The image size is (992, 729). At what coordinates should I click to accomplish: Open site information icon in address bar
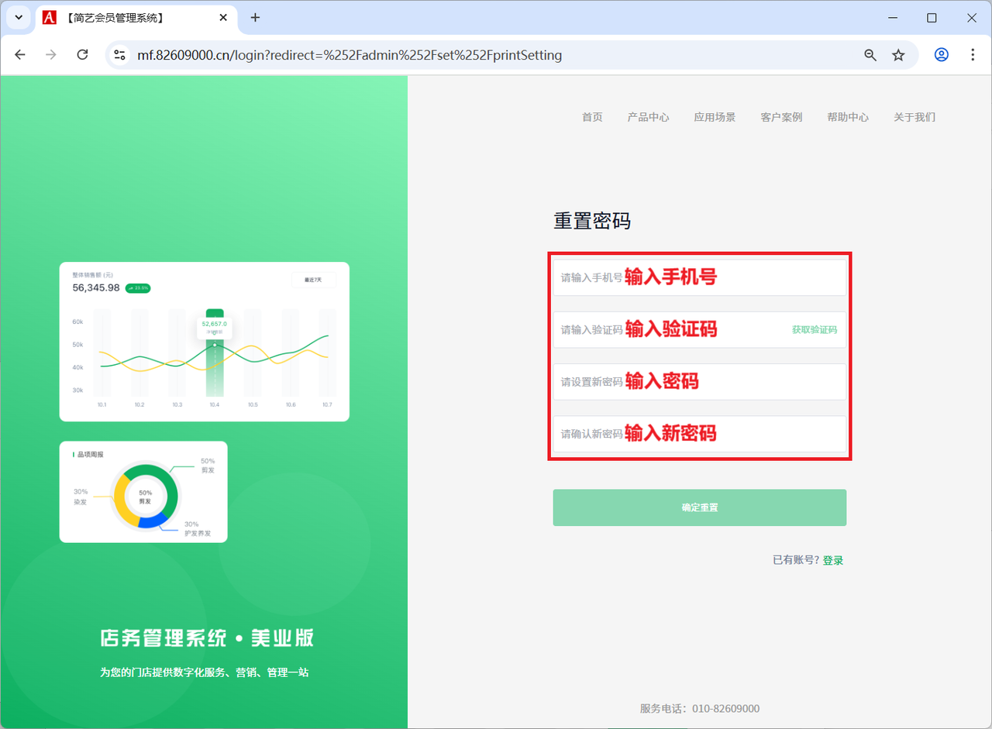(x=119, y=55)
